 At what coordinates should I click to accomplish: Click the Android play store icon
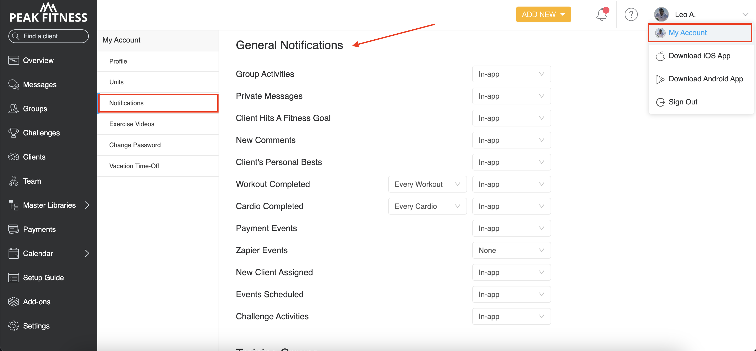tap(660, 79)
